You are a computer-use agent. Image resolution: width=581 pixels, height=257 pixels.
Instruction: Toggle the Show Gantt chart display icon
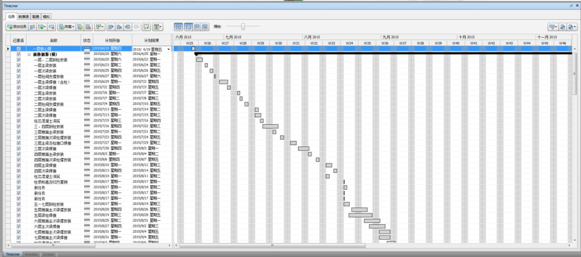[x=178, y=27]
